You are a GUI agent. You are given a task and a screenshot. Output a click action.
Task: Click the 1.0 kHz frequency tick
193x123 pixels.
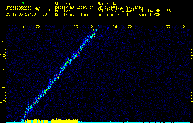3,55
